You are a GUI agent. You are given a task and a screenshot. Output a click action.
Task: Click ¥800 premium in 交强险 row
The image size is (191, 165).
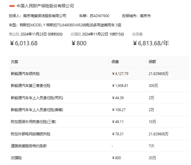(x=117, y=158)
